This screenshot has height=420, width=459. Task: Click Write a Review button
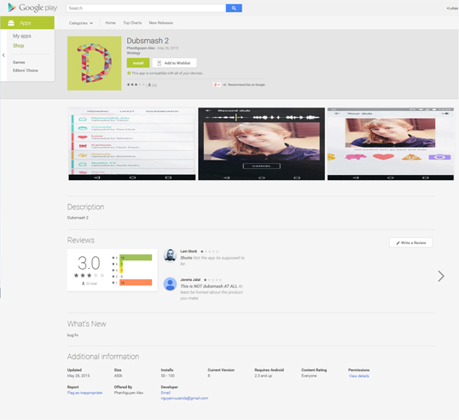(410, 242)
